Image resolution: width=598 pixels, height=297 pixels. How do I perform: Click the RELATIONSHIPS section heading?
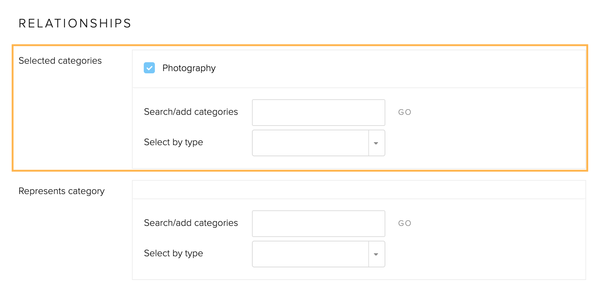tap(75, 23)
